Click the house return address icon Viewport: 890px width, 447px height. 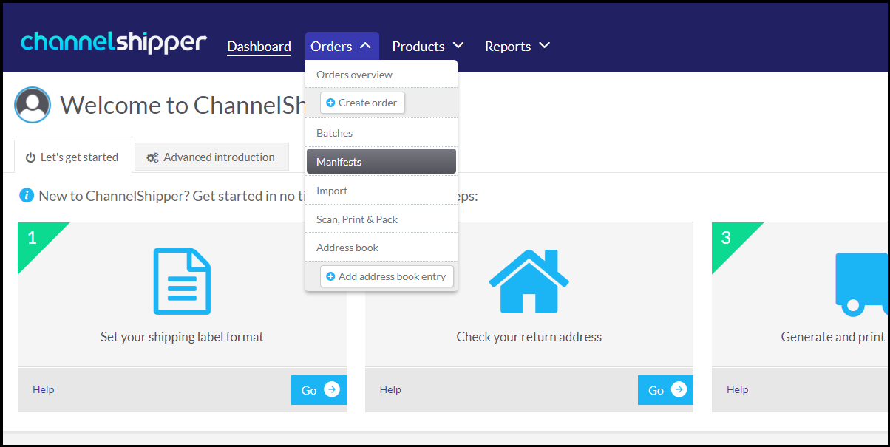click(529, 281)
